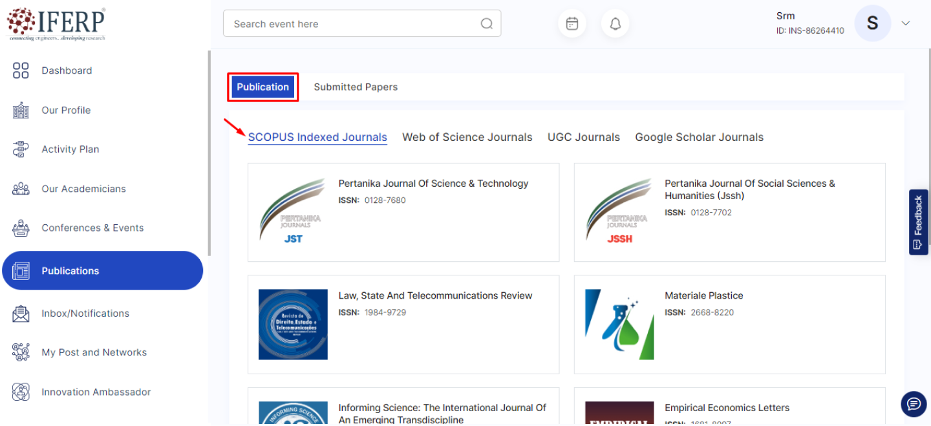
Task: Click the Activity Plan icon
Action: 21,149
